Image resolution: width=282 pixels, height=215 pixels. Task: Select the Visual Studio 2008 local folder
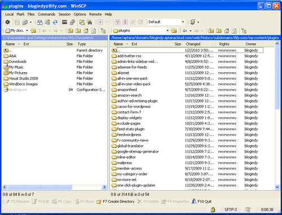click(x=21, y=78)
